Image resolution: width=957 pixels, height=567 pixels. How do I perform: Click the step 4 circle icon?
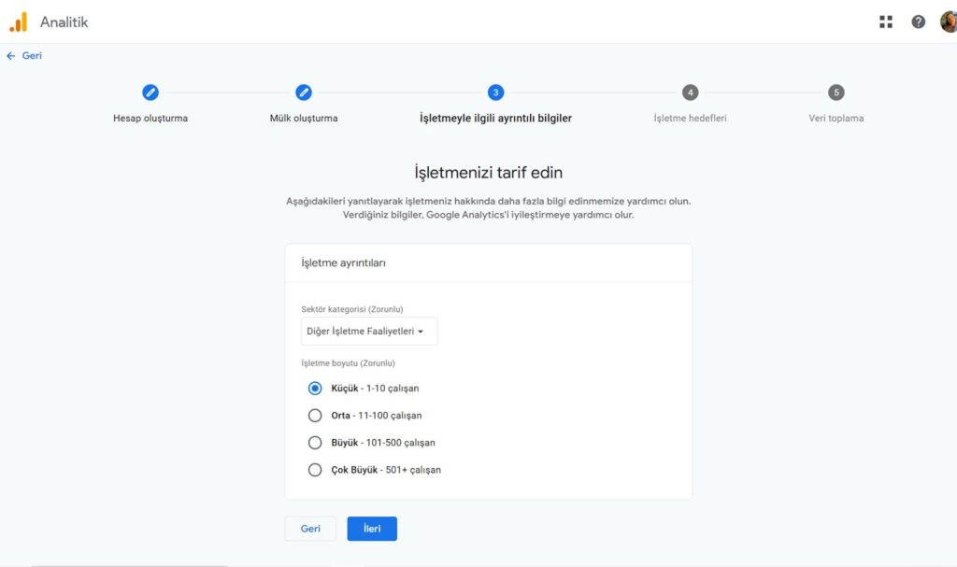click(x=690, y=92)
